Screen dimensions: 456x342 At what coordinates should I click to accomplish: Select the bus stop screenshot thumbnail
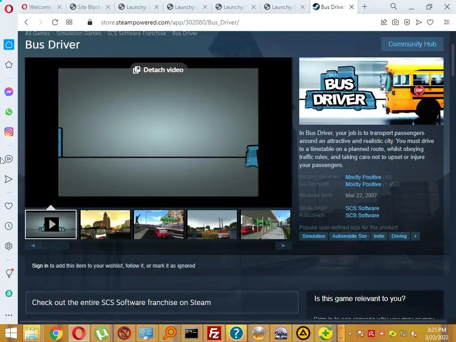(265, 224)
